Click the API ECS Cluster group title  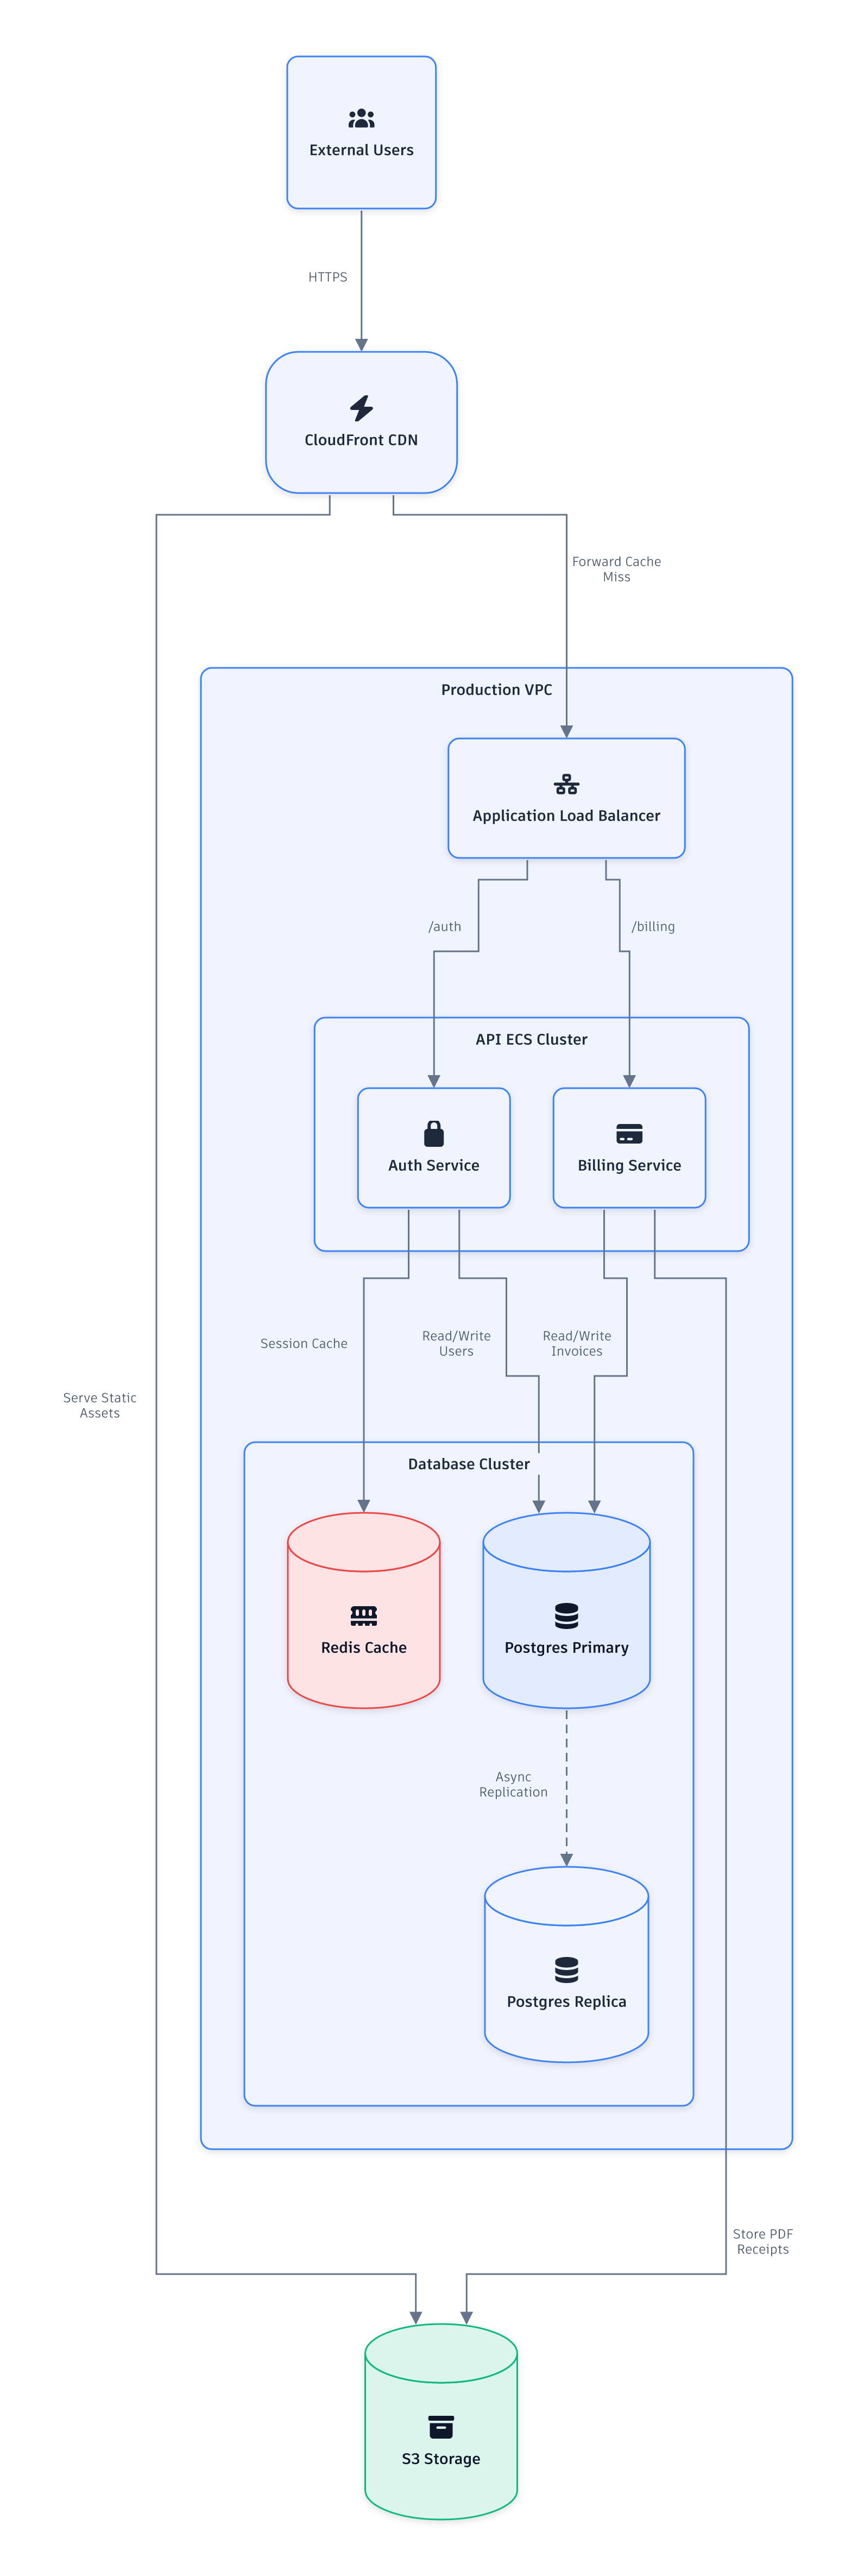pos(531,1040)
